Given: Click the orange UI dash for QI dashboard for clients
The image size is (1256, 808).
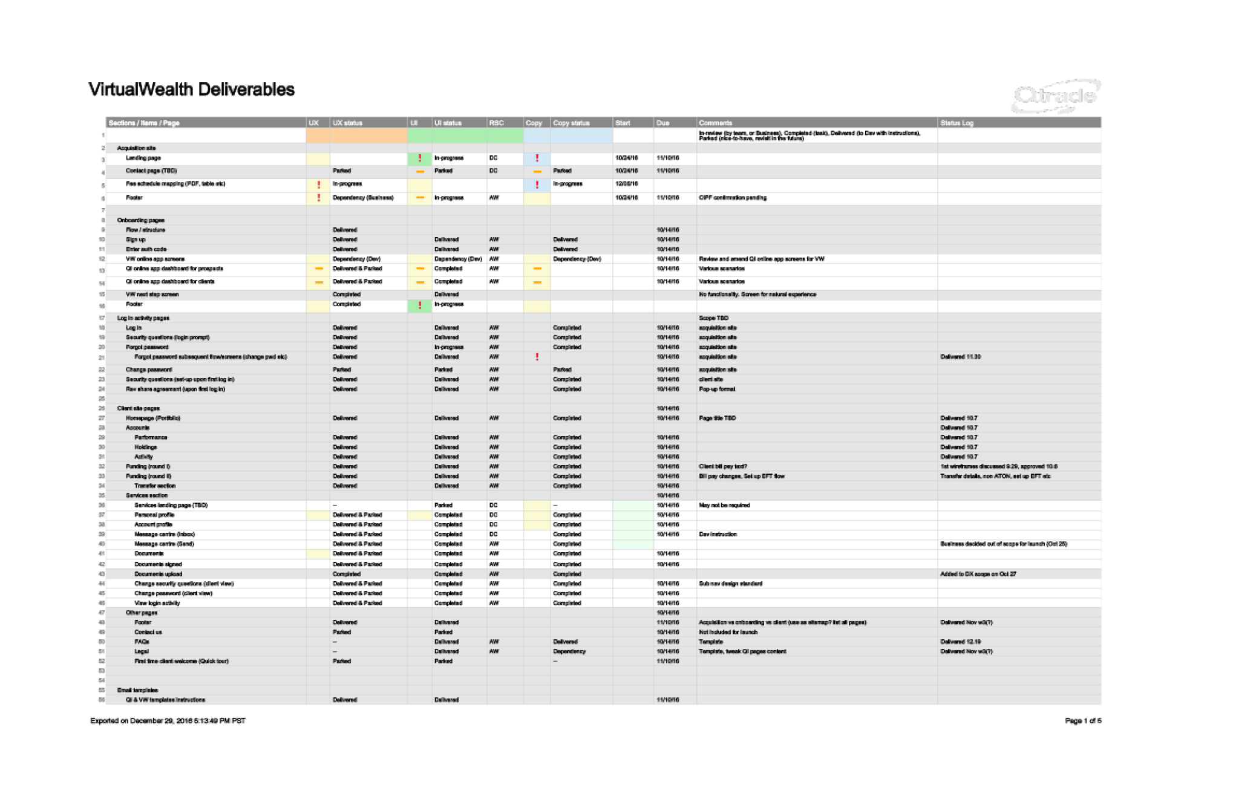Looking at the screenshot, I should point(420,282).
